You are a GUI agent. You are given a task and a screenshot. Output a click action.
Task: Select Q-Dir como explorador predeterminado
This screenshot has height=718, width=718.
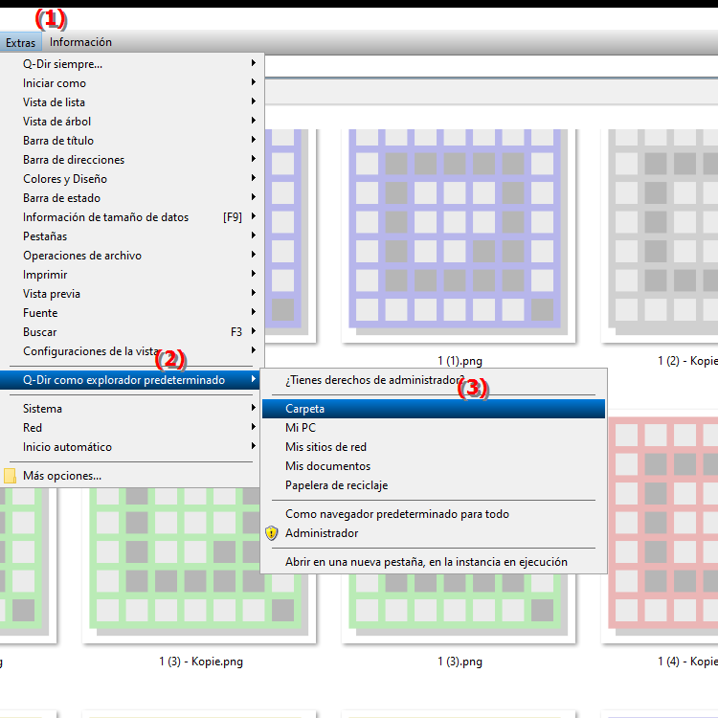click(130, 380)
